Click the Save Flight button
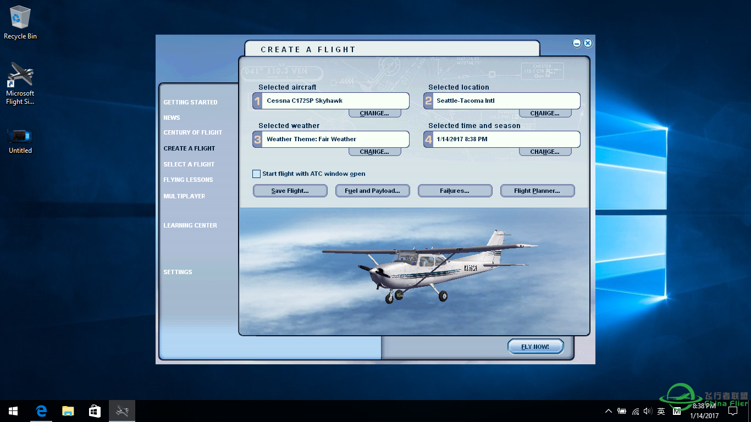 tap(290, 191)
